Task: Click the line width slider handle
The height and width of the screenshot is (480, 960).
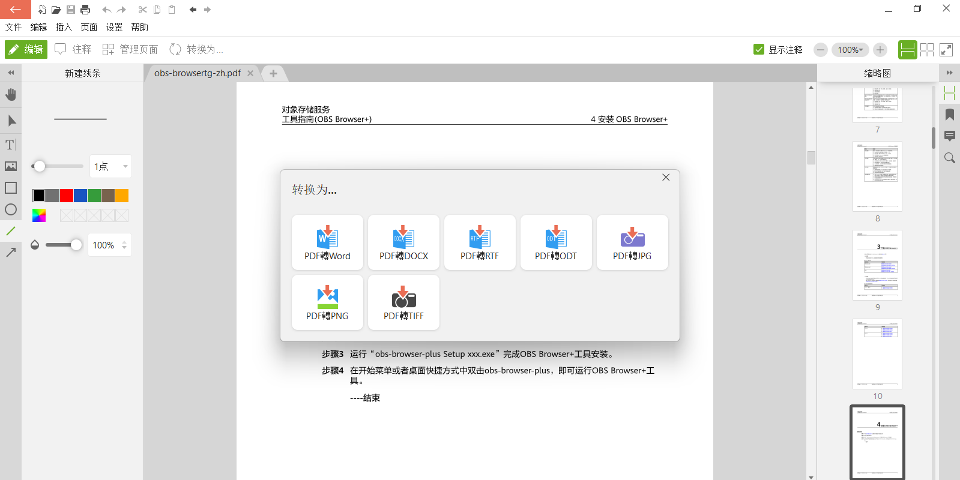Action: (40, 166)
